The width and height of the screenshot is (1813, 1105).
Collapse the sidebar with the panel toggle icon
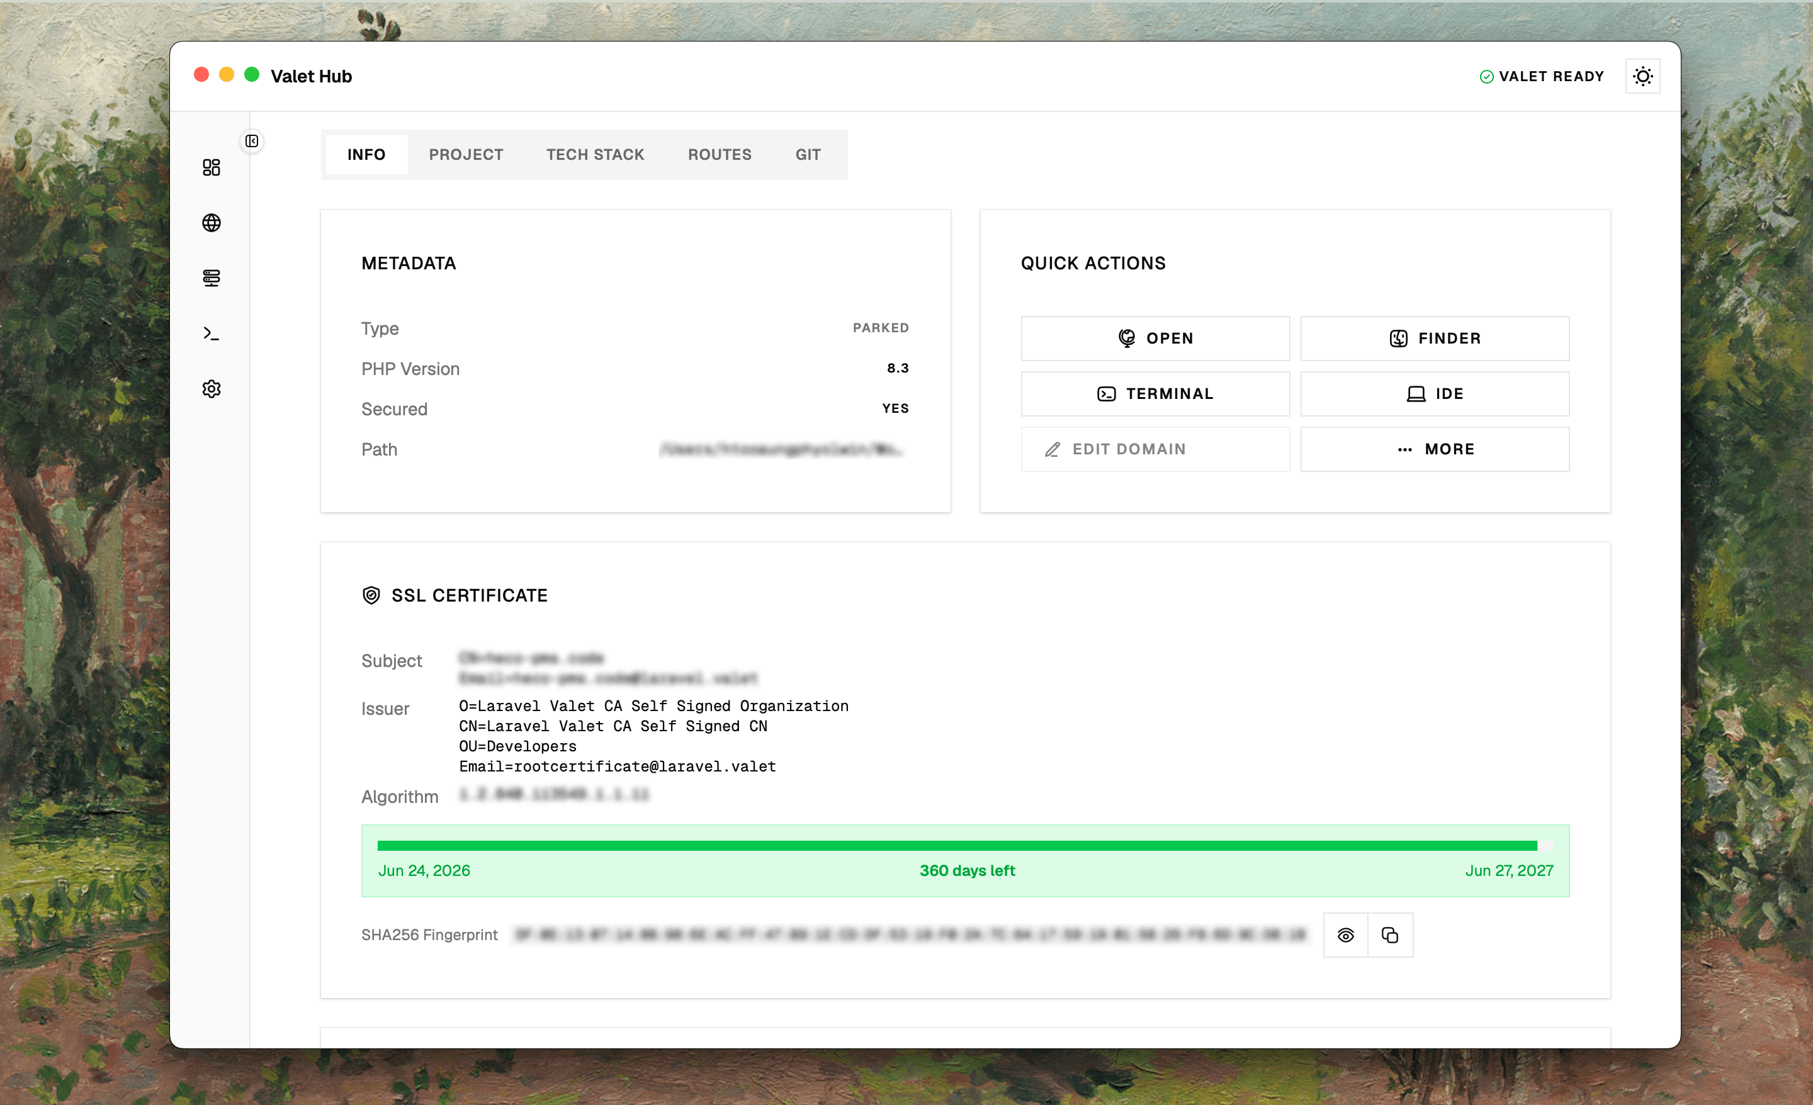click(252, 141)
